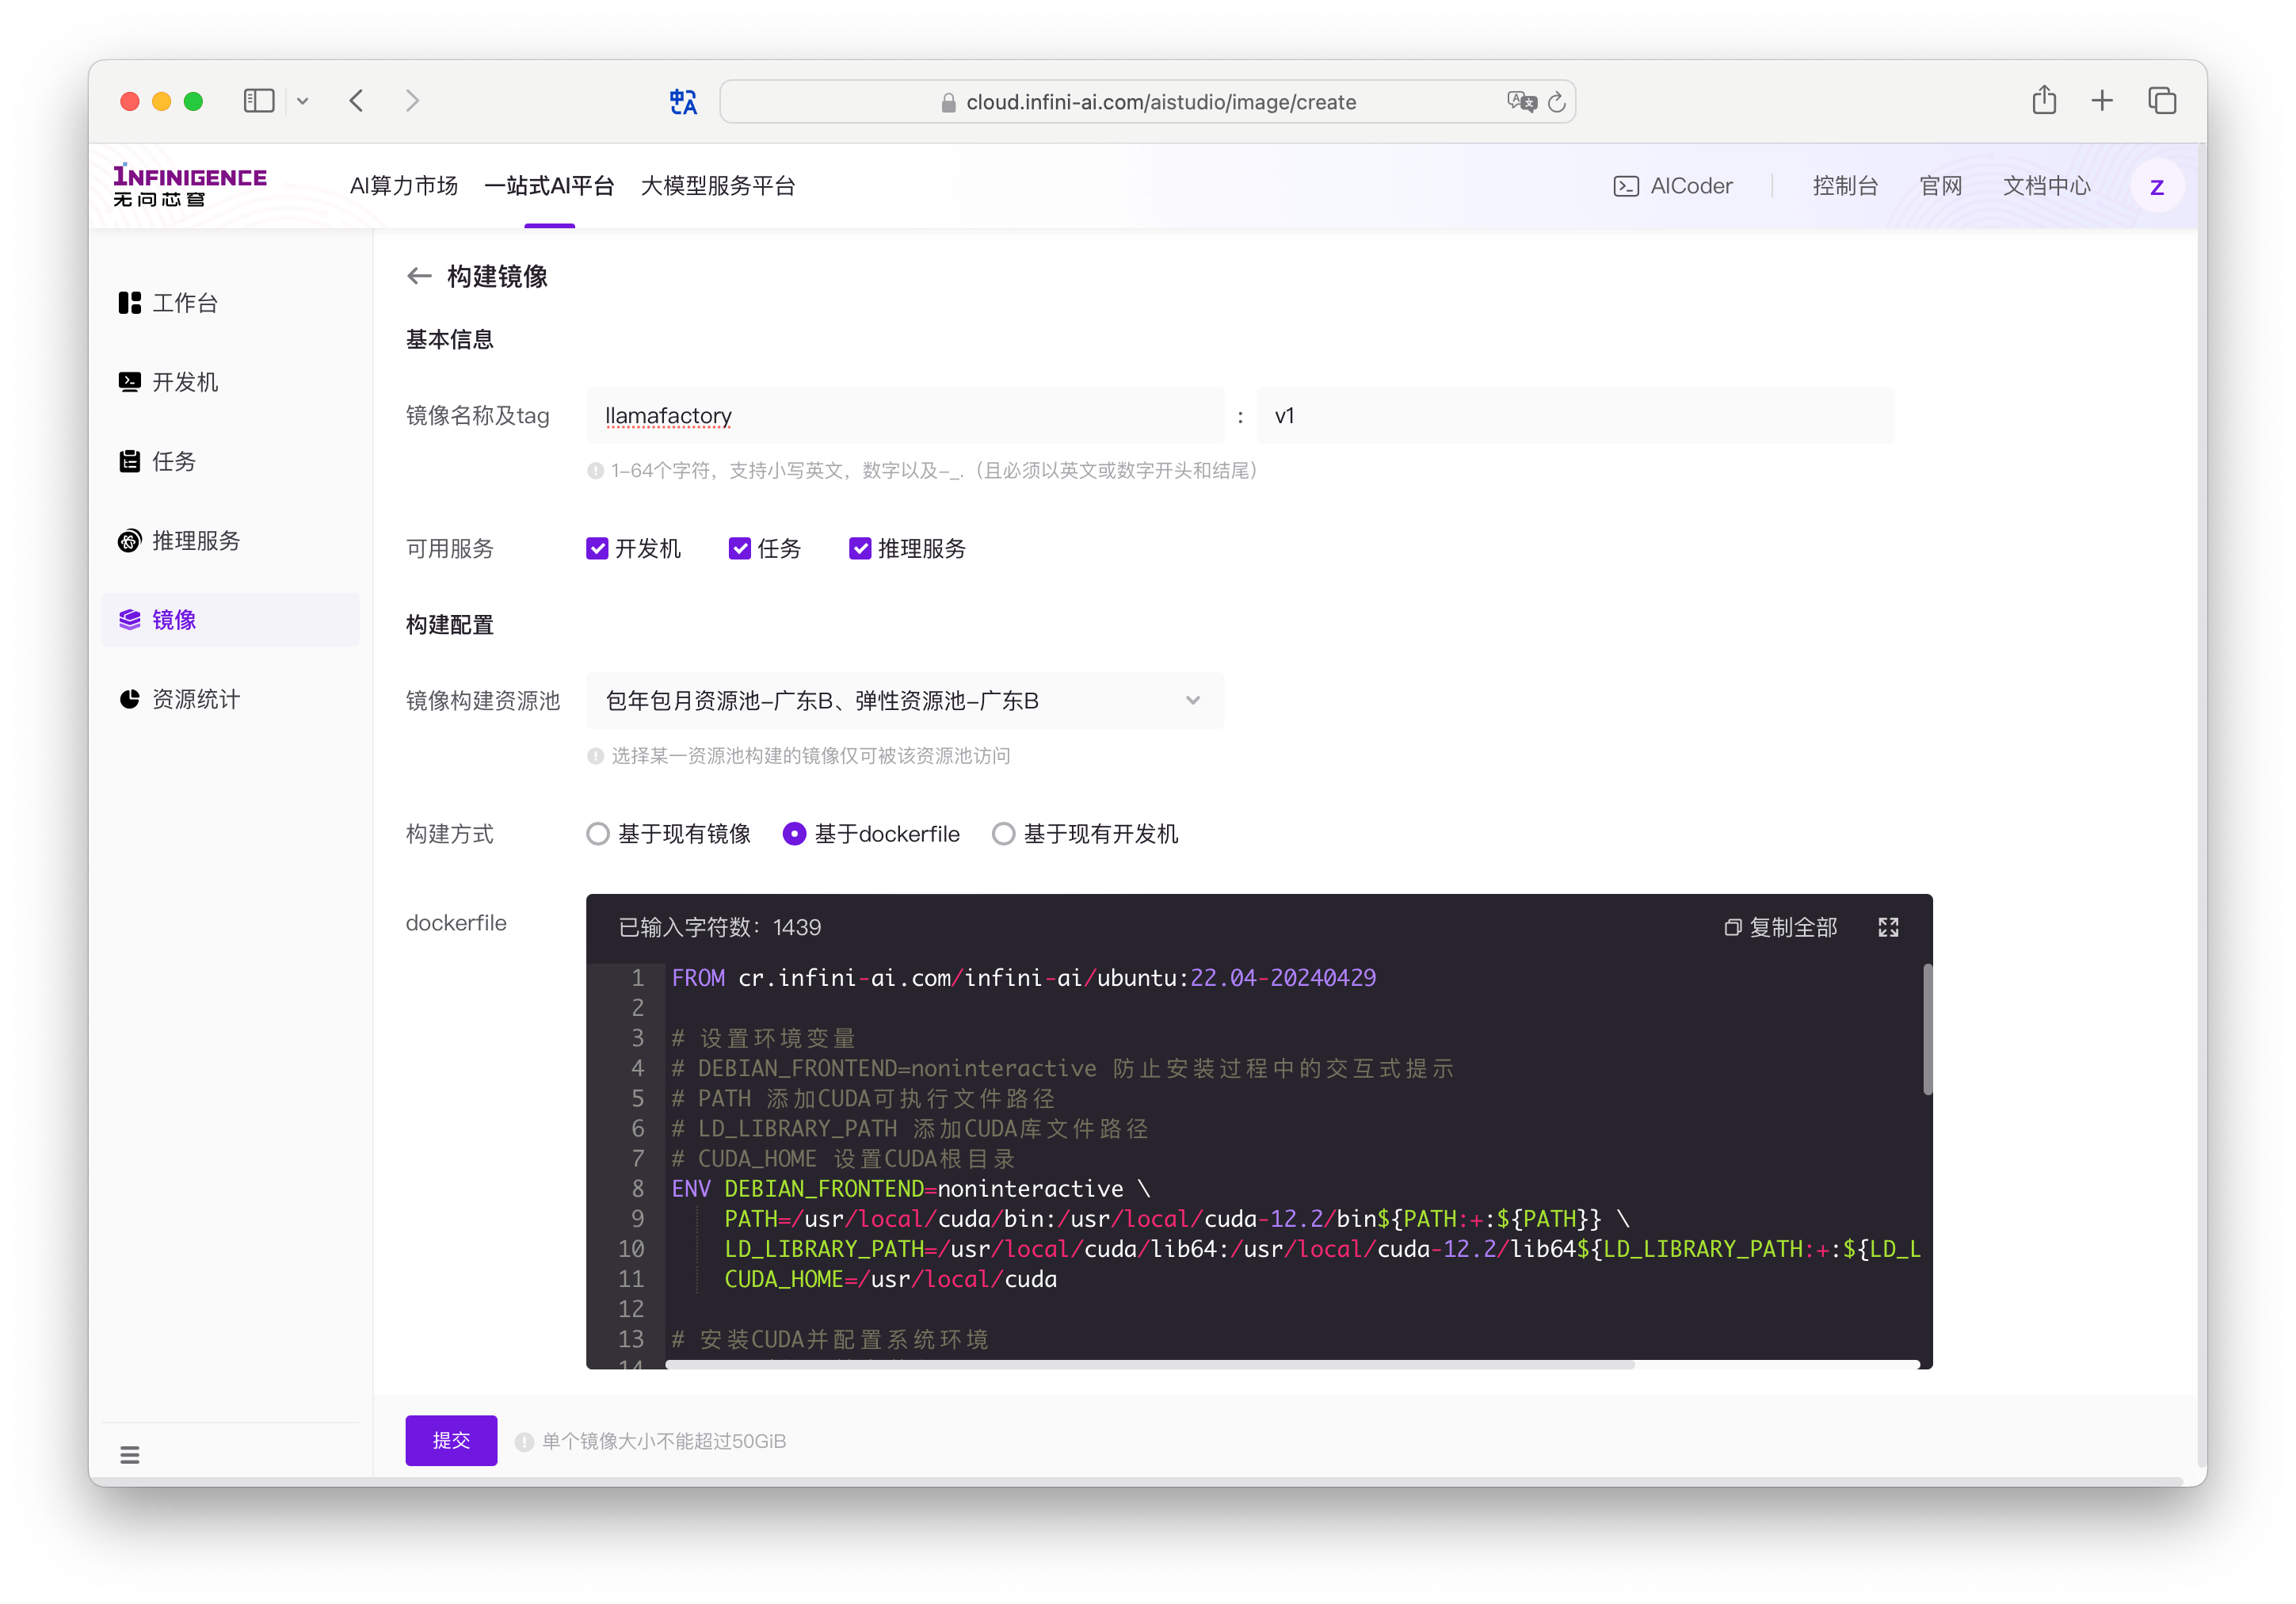Open the sidebar options chevron dropdown
Image resolution: width=2296 pixels, height=1604 pixels.
[x=303, y=101]
